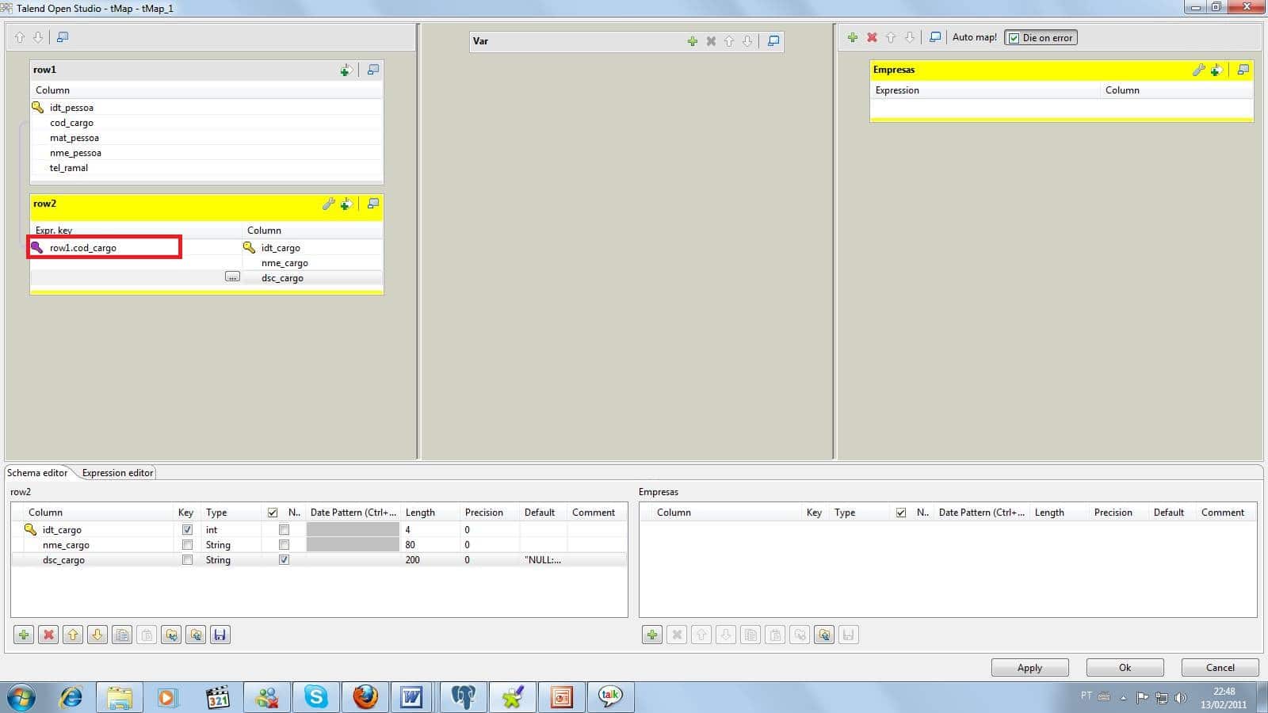Toggle the Die on error checkbox
The width and height of the screenshot is (1268, 713).
(x=1014, y=38)
